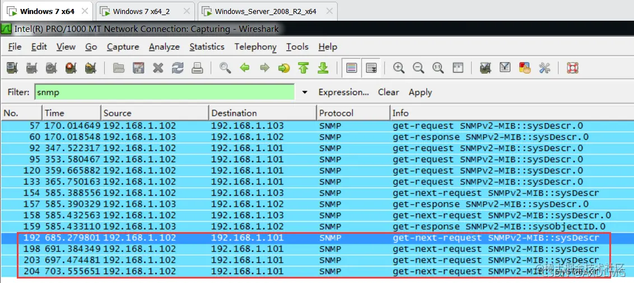Open the Go menu
This screenshot has height=283, width=634.
(91, 47)
